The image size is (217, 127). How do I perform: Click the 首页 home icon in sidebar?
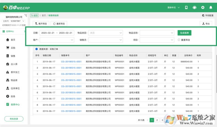click(x=8, y=40)
